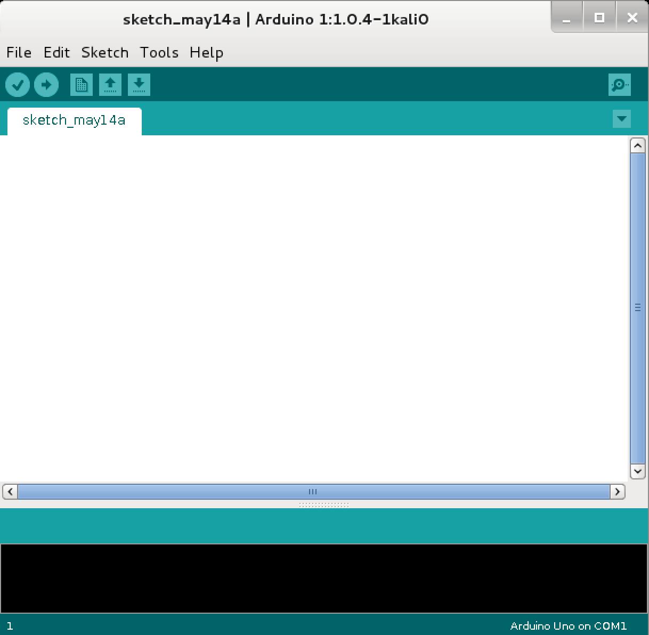Click the horizontal scrollbar thumb

pos(313,491)
